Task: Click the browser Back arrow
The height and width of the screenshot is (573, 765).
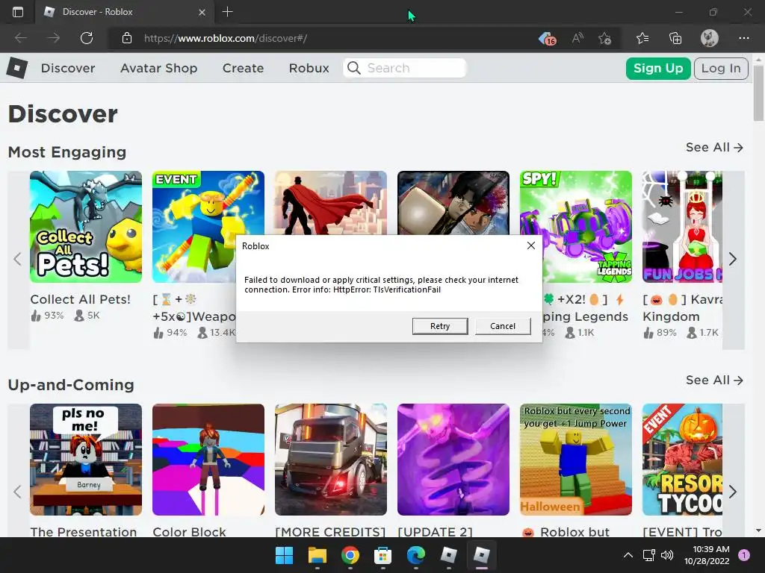Action: 21,38
